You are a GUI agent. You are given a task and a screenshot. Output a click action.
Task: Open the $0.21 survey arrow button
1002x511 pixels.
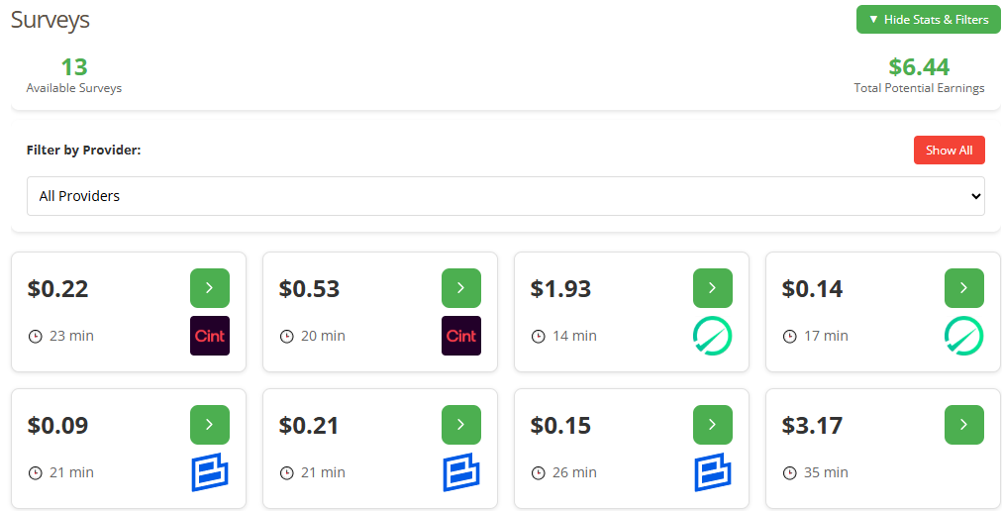[460, 425]
